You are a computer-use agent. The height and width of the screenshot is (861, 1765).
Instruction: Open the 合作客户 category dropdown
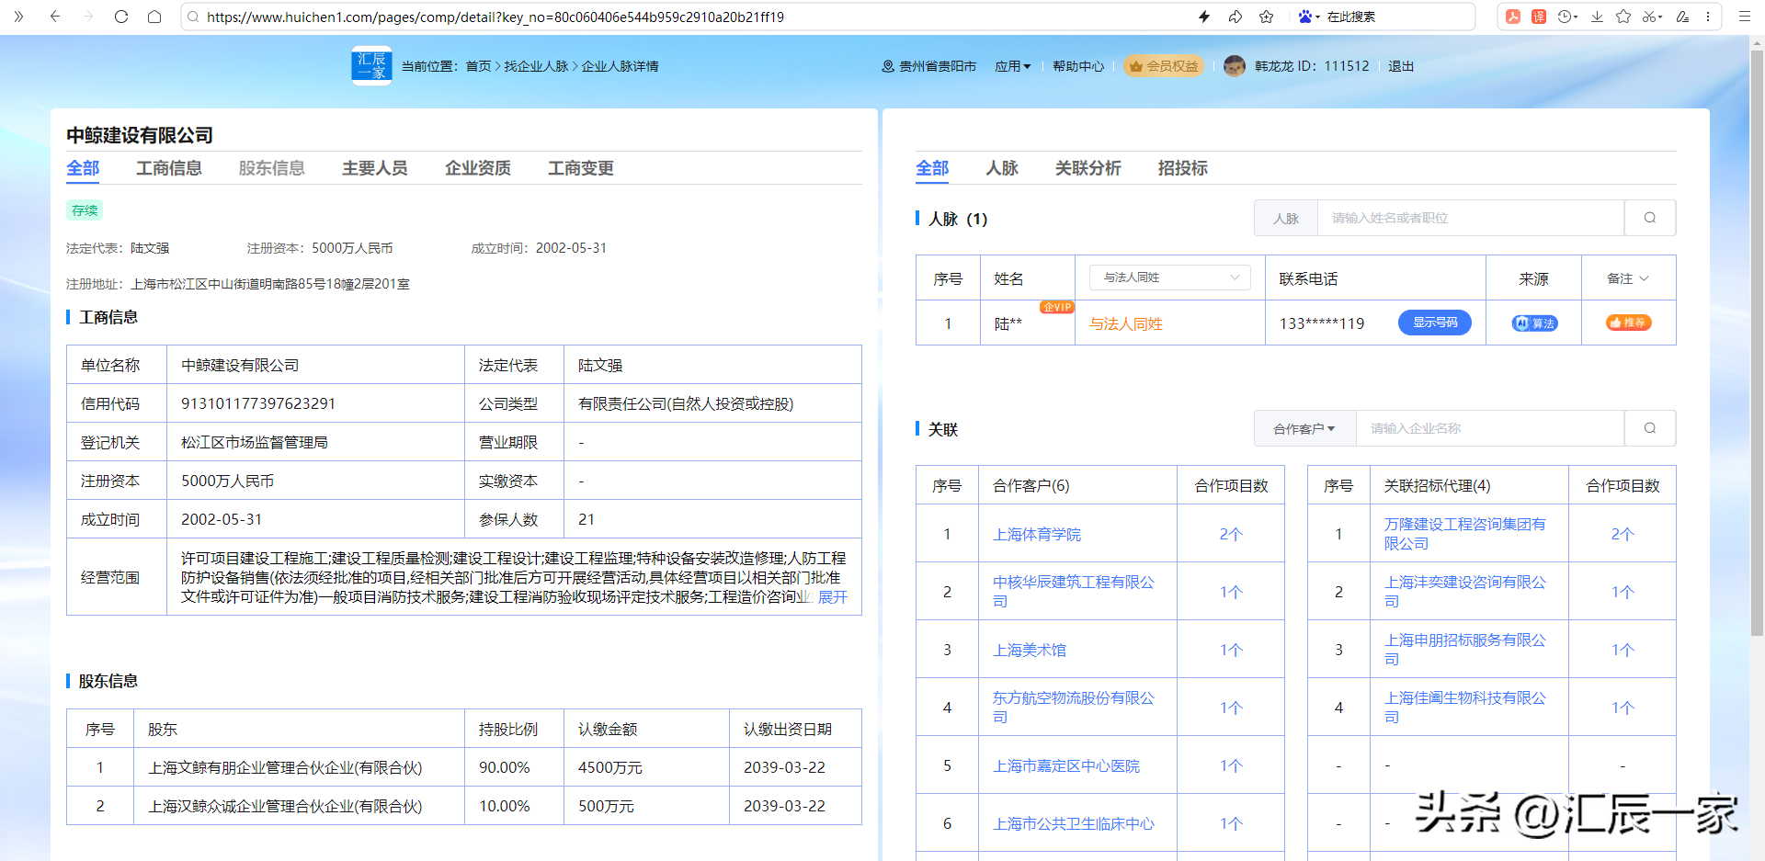click(1304, 429)
